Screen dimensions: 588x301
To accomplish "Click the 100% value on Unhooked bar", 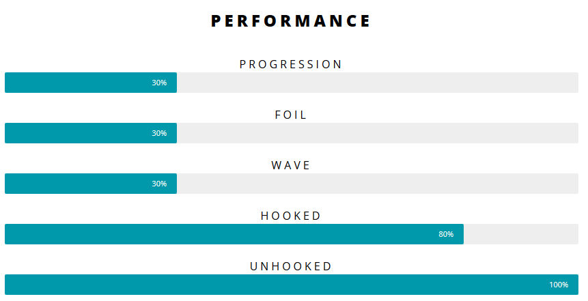I will [559, 285].
